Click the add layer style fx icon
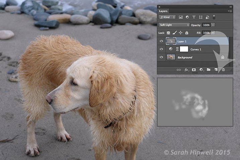This screenshot has height=160, width=240. tap(187, 70)
